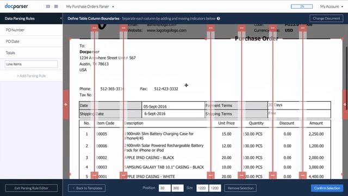This screenshot has height=196, width=348.
Task: Remove fourth column indicator at top
Action: (241, 28)
